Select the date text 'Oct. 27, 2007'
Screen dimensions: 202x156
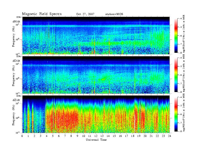[85, 14]
